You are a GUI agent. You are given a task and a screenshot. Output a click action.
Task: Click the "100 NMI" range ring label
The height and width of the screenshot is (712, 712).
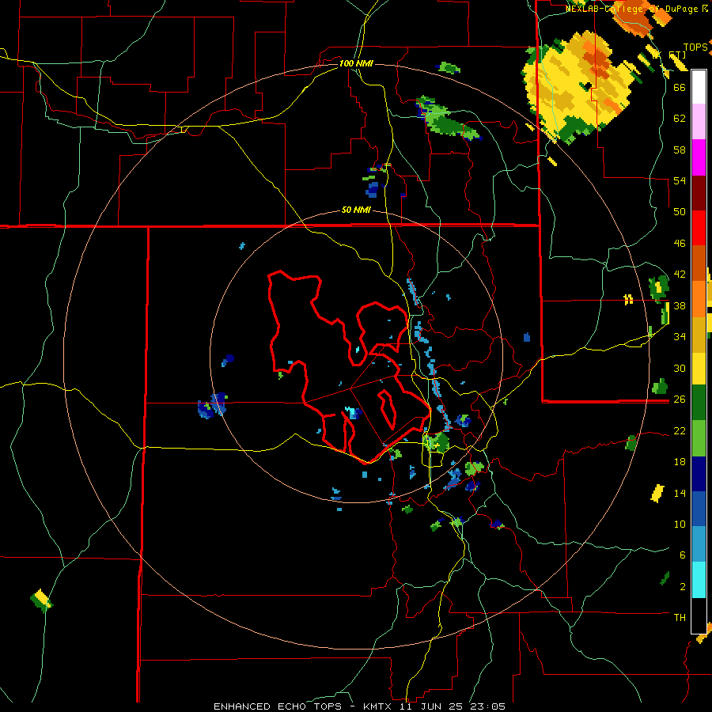[356, 63]
